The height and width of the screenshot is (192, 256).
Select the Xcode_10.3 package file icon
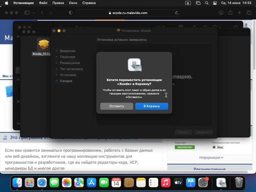point(43,44)
